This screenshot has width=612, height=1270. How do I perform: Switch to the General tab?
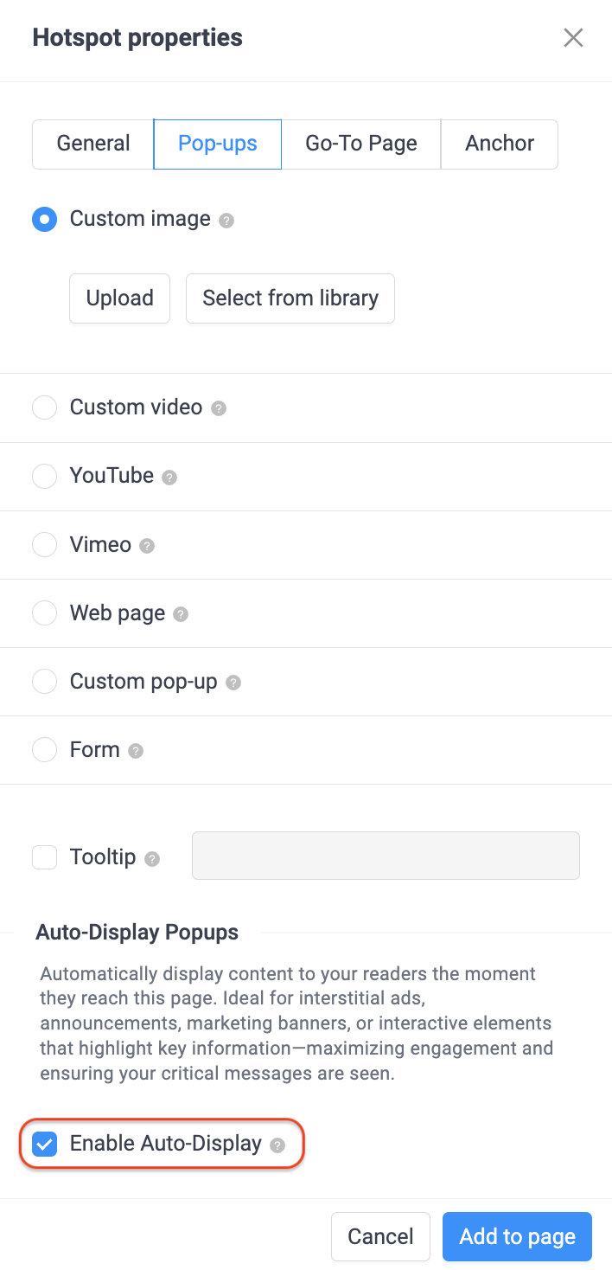click(x=93, y=144)
